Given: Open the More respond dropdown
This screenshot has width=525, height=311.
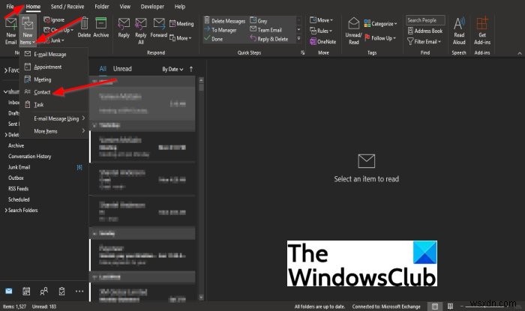Looking at the screenshot, I should (x=181, y=38).
